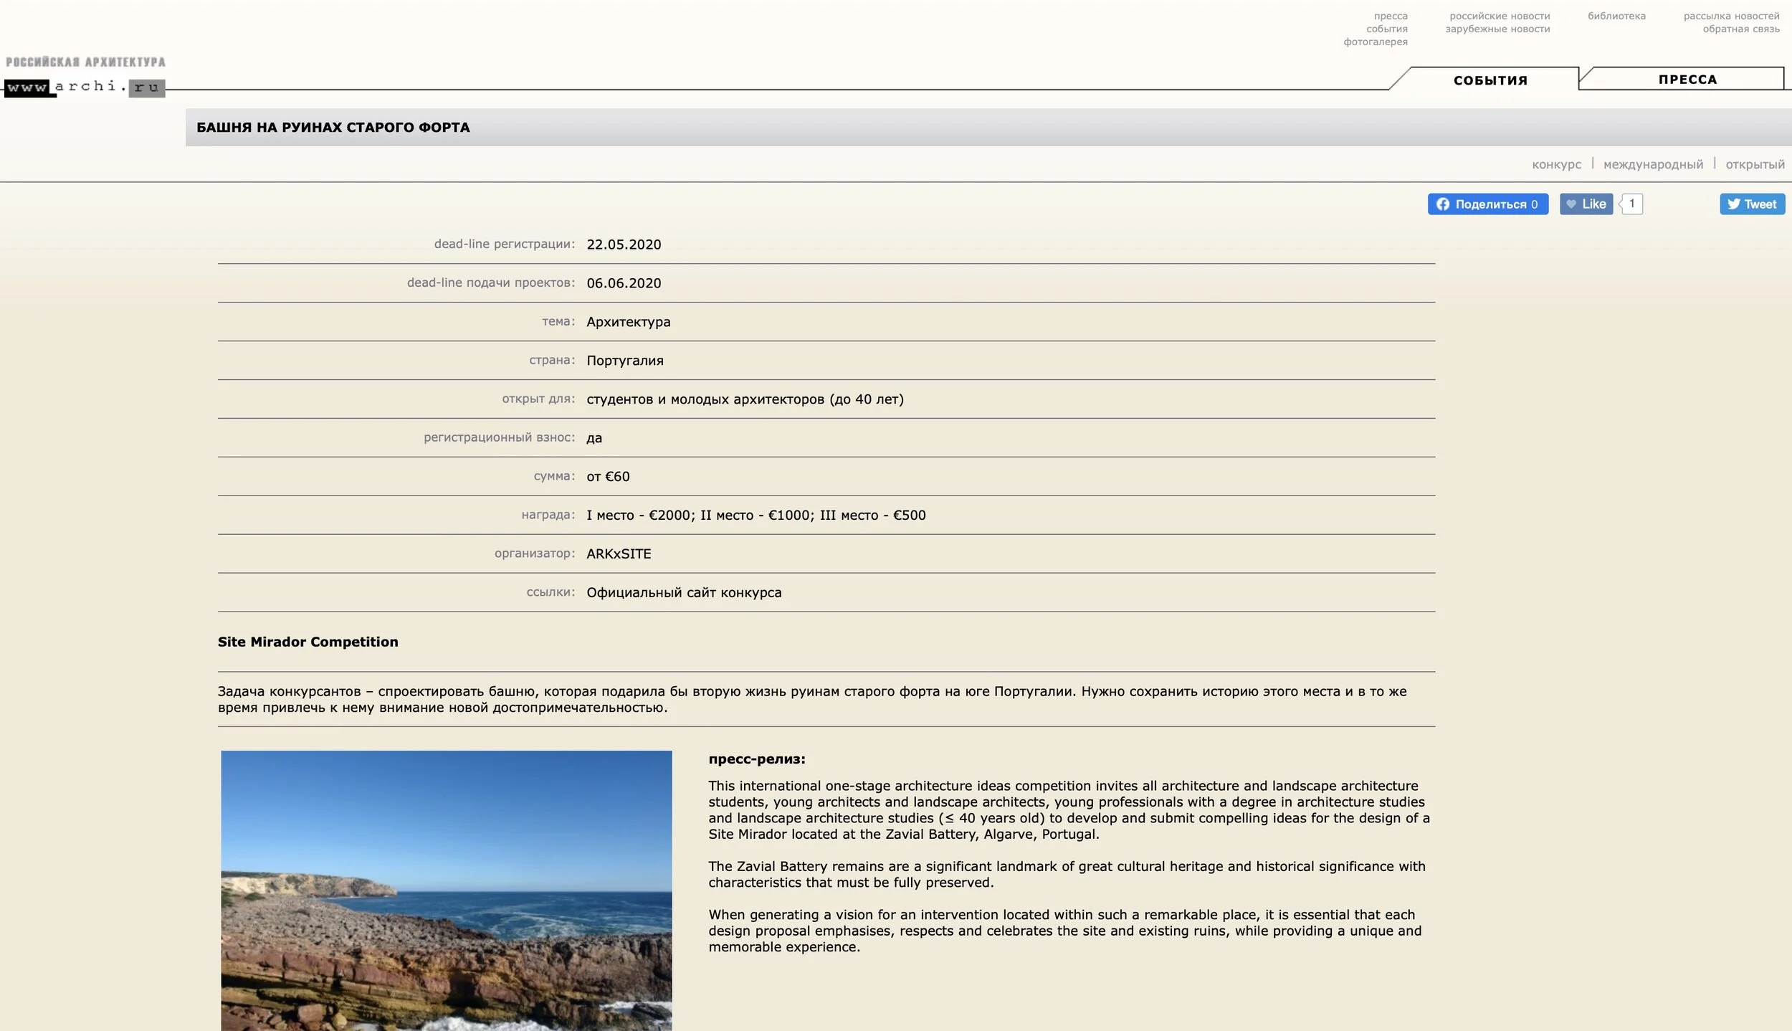This screenshot has width=1792, height=1031.
Task: Open the Like counter bubble
Action: 1631,204
